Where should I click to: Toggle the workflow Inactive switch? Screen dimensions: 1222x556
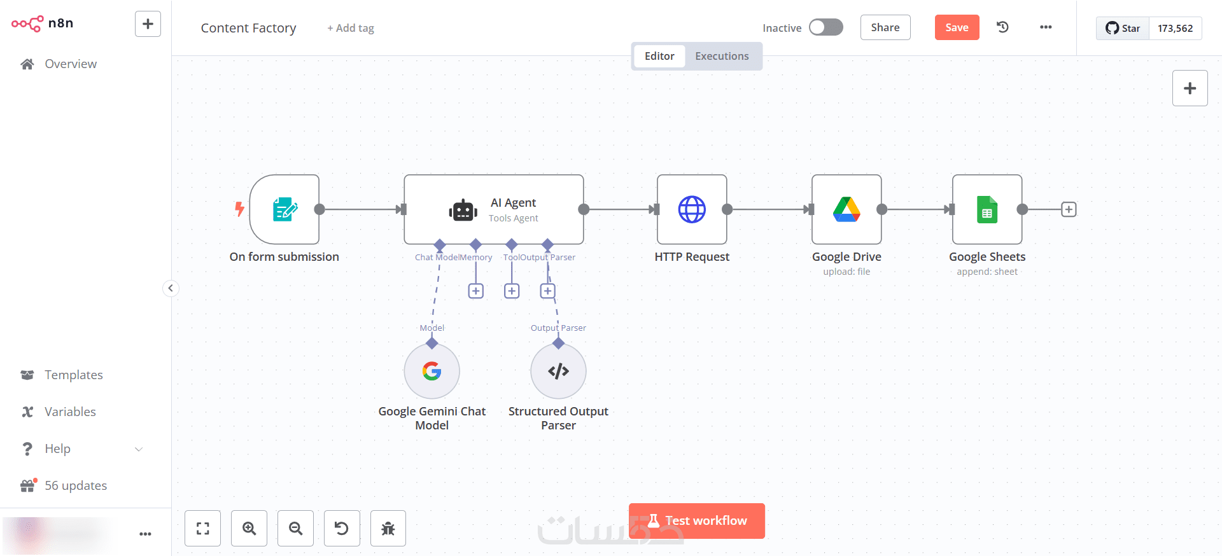825,27
